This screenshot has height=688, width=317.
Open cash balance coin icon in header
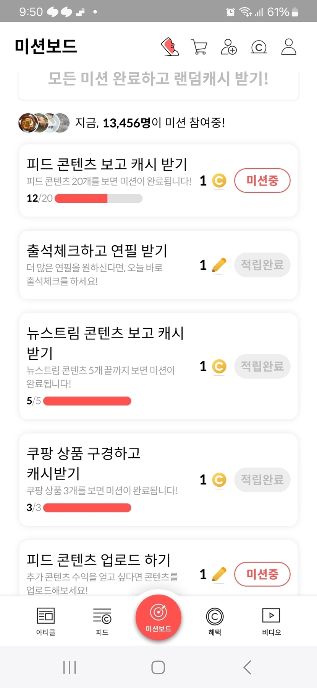[259, 47]
